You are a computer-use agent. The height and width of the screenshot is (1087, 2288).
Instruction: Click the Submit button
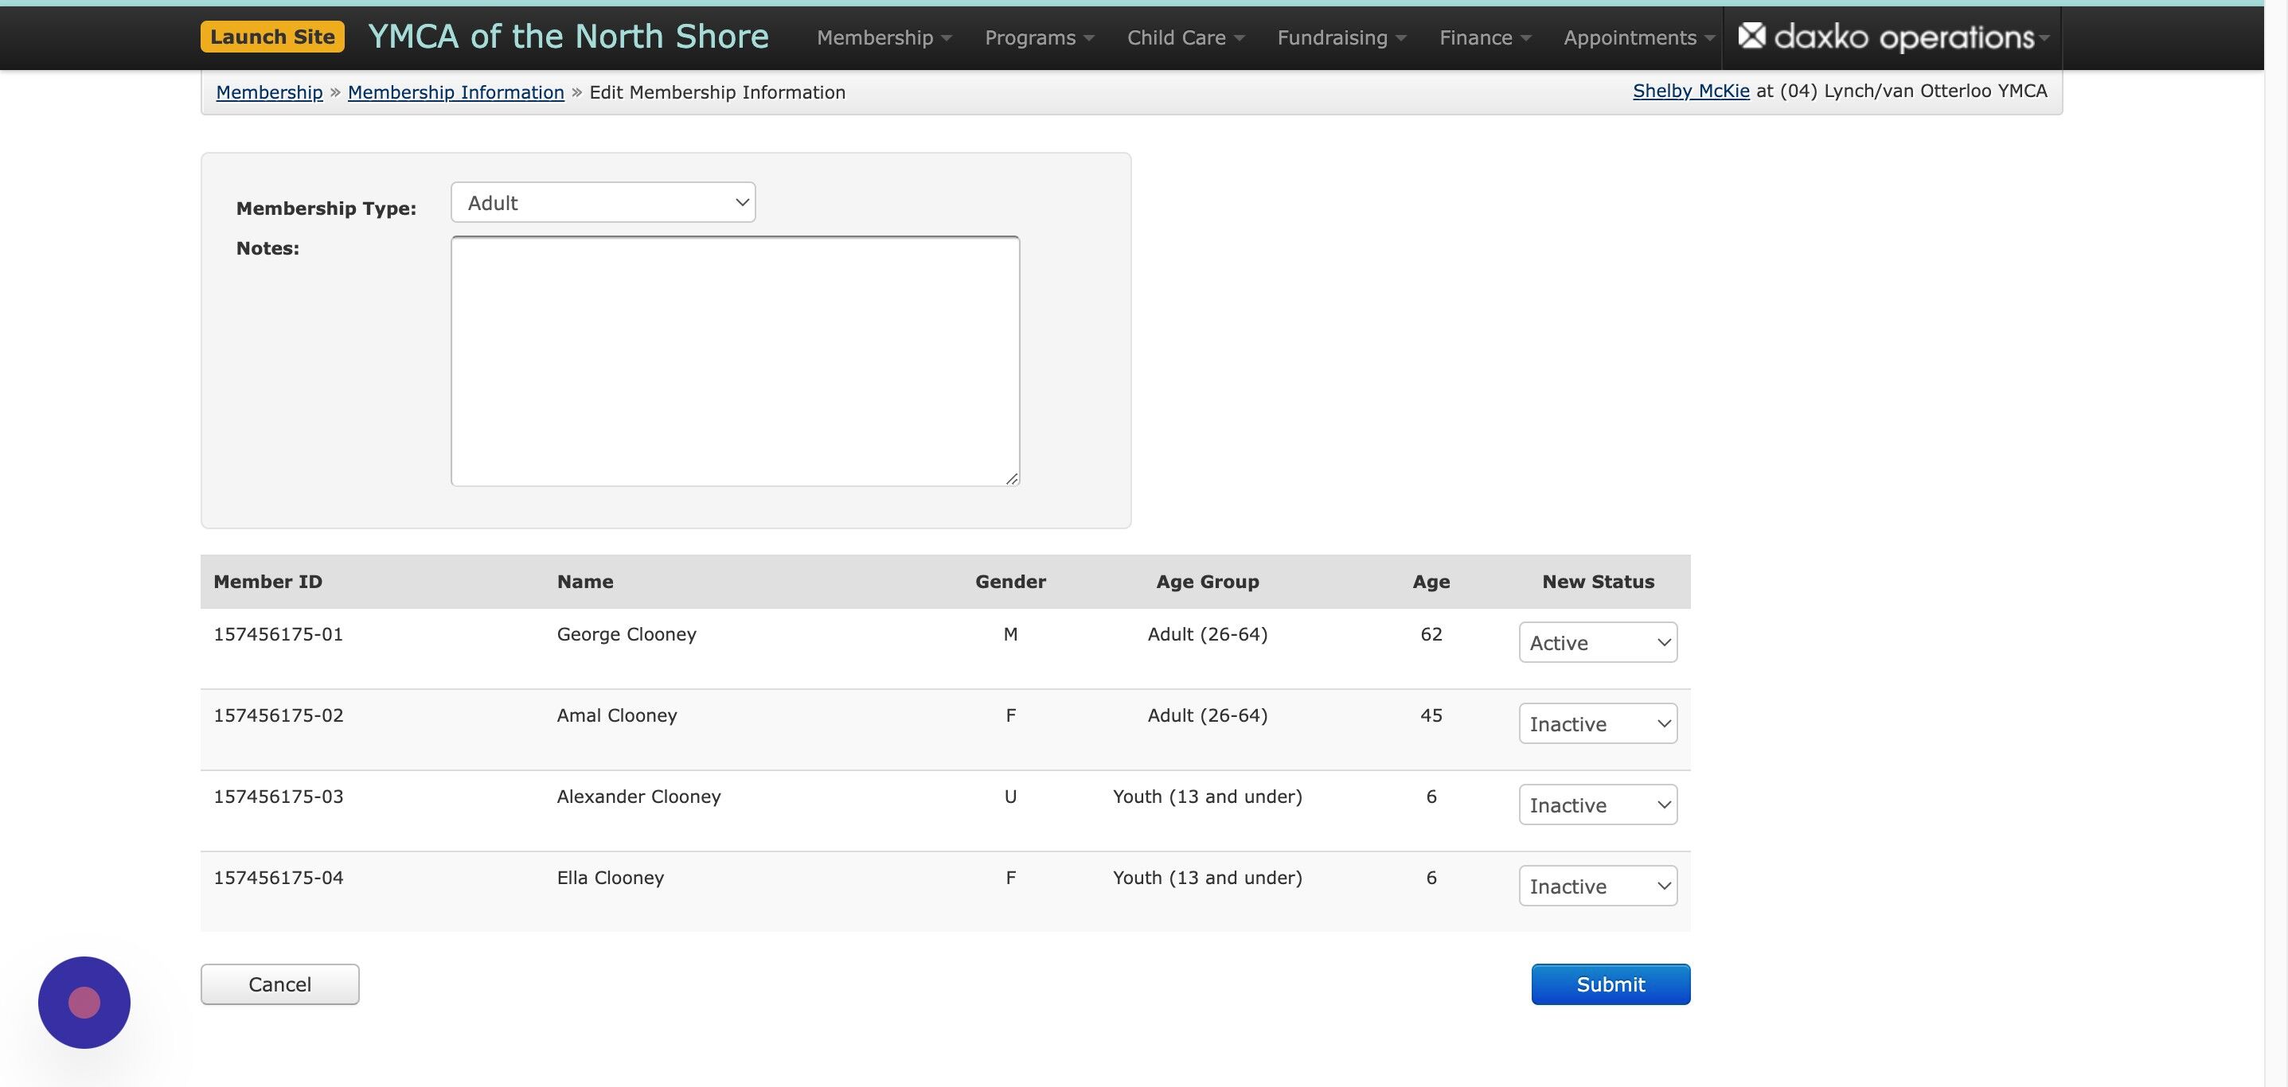[x=1611, y=984]
